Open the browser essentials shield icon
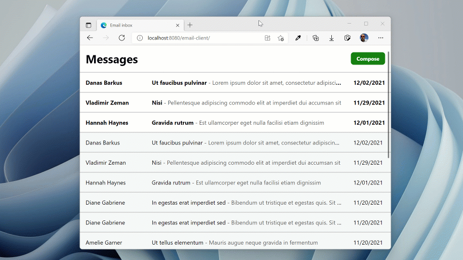 click(347, 38)
